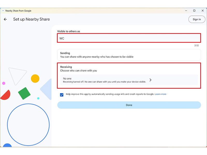Click 'Choose who can share with you' text

click(x=78, y=71)
